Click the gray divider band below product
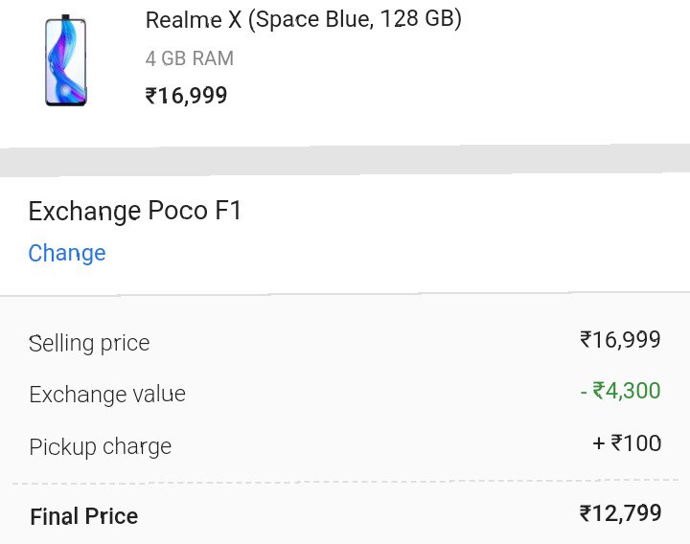This screenshot has width=690, height=544. [x=345, y=161]
